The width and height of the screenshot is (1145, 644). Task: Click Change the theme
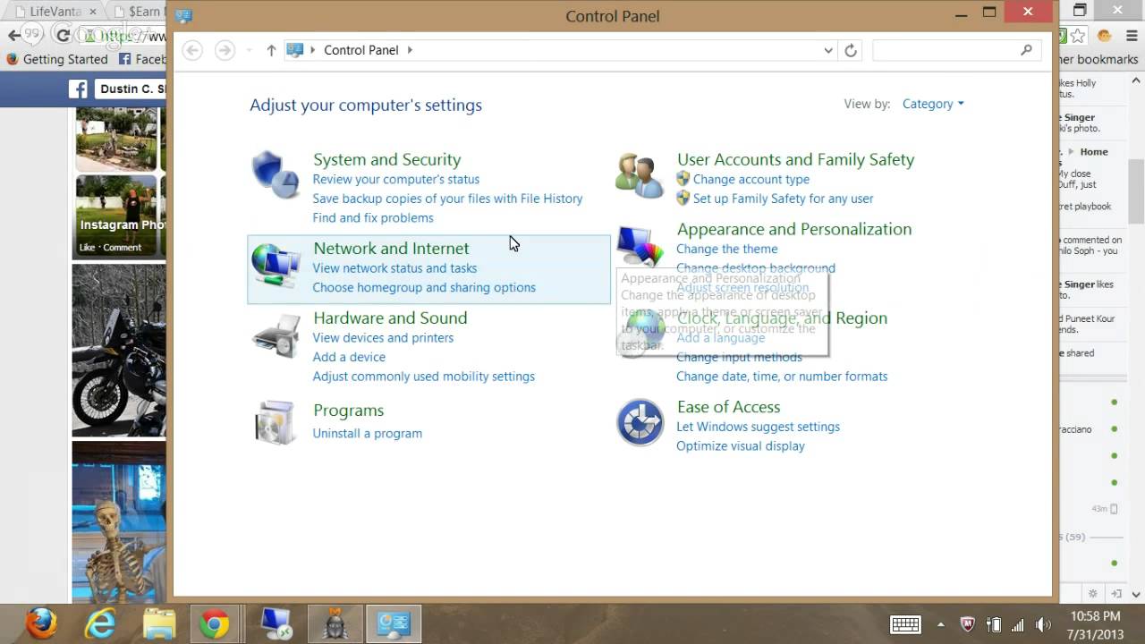click(727, 249)
